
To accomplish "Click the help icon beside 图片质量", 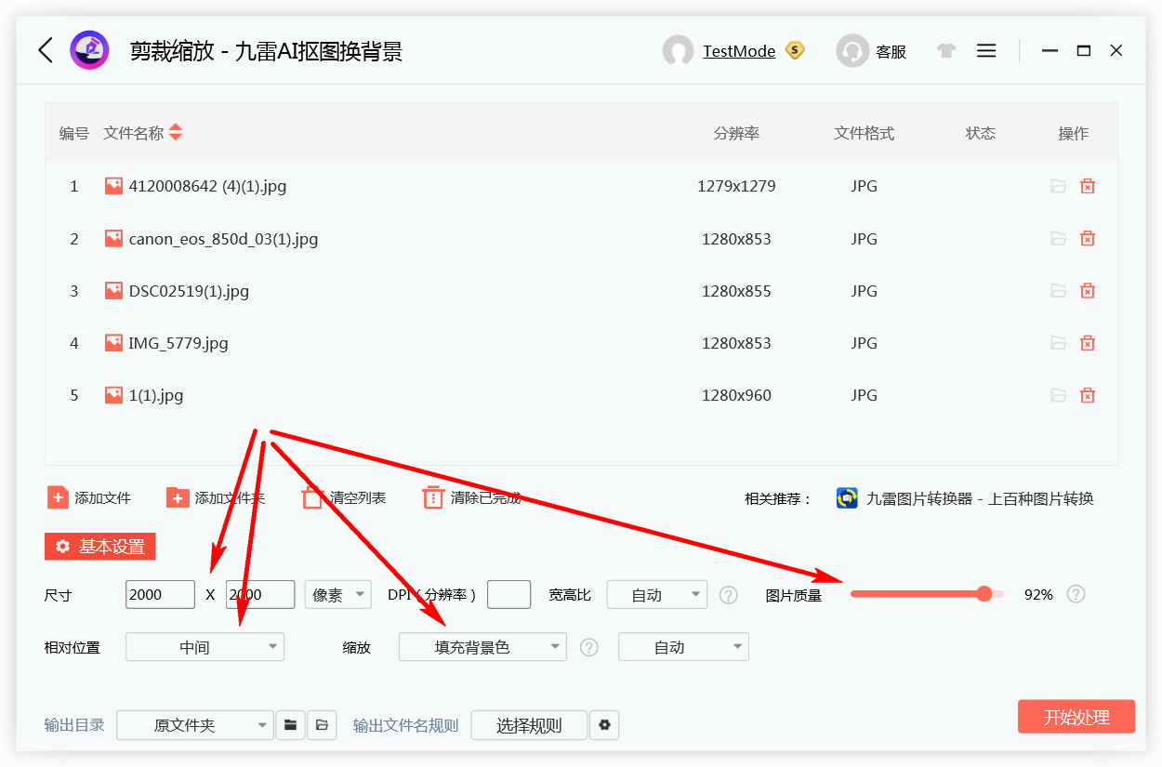I will tap(1076, 594).
